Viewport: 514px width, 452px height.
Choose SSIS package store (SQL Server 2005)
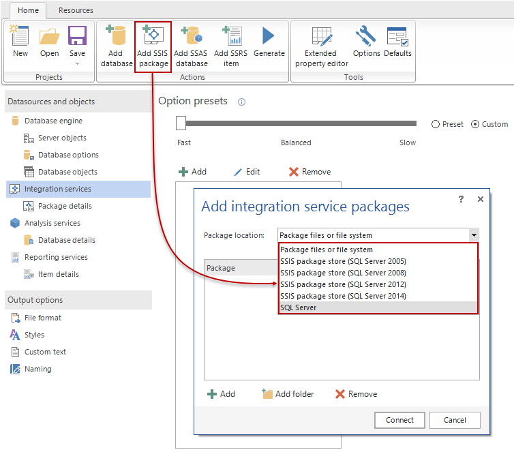pyautogui.click(x=378, y=261)
